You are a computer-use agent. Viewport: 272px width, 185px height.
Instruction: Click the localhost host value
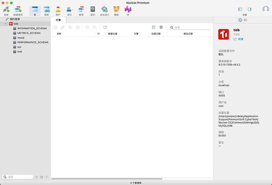point(224,85)
